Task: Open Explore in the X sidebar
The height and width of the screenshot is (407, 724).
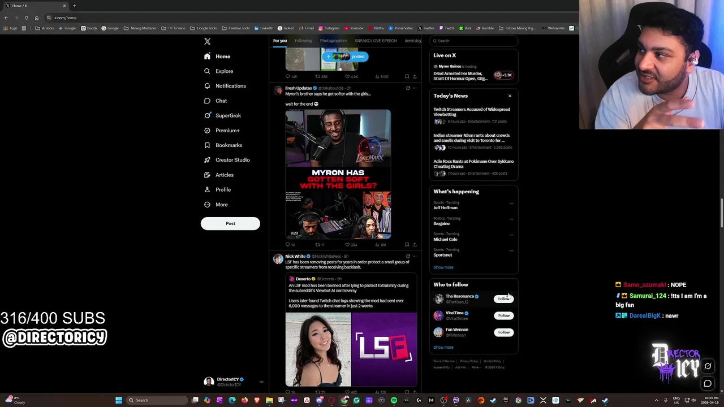Action: coord(218,71)
